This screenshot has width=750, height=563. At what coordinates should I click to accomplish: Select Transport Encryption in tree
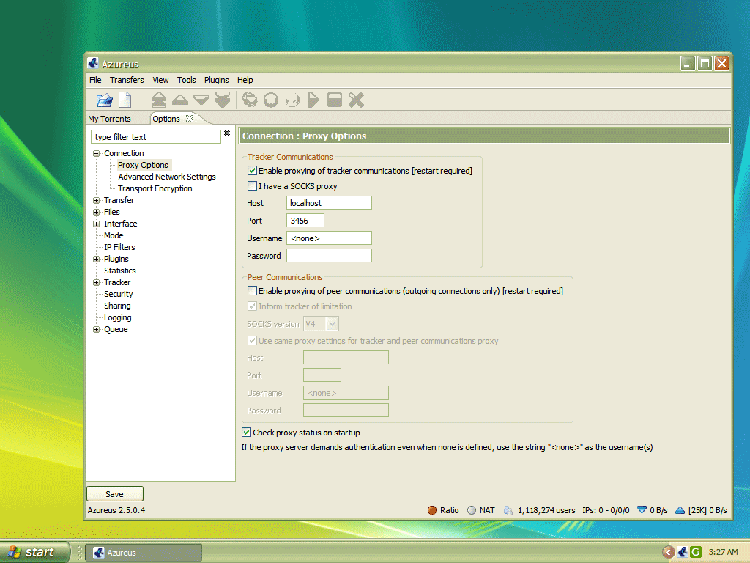coord(155,188)
